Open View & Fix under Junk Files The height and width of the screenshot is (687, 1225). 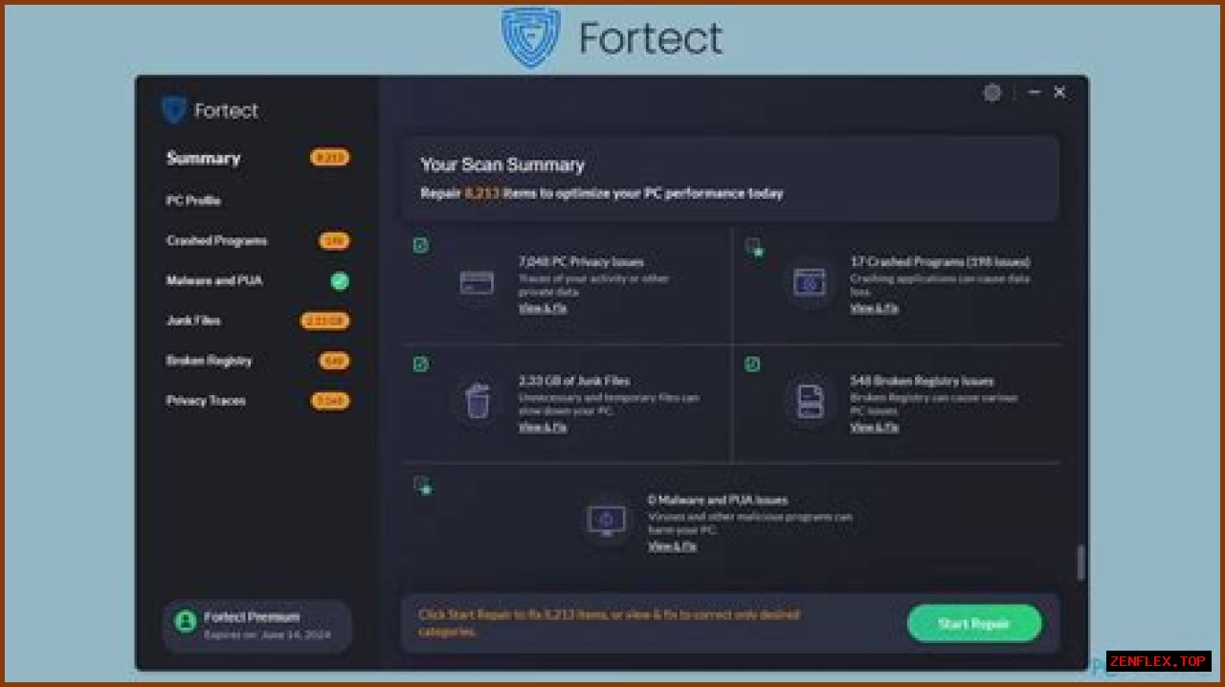(543, 427)
